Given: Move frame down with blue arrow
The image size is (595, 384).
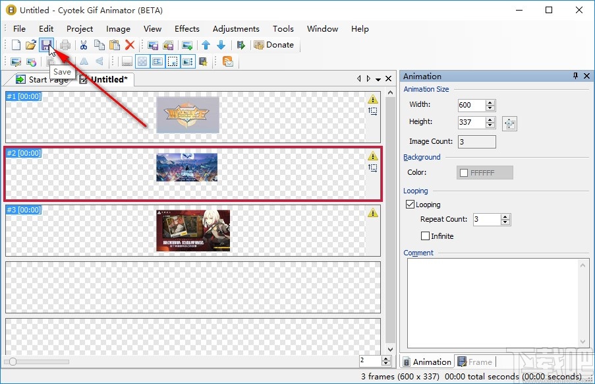Looking at the screenshot, I should pyautogui.click(x=221, y=45).
